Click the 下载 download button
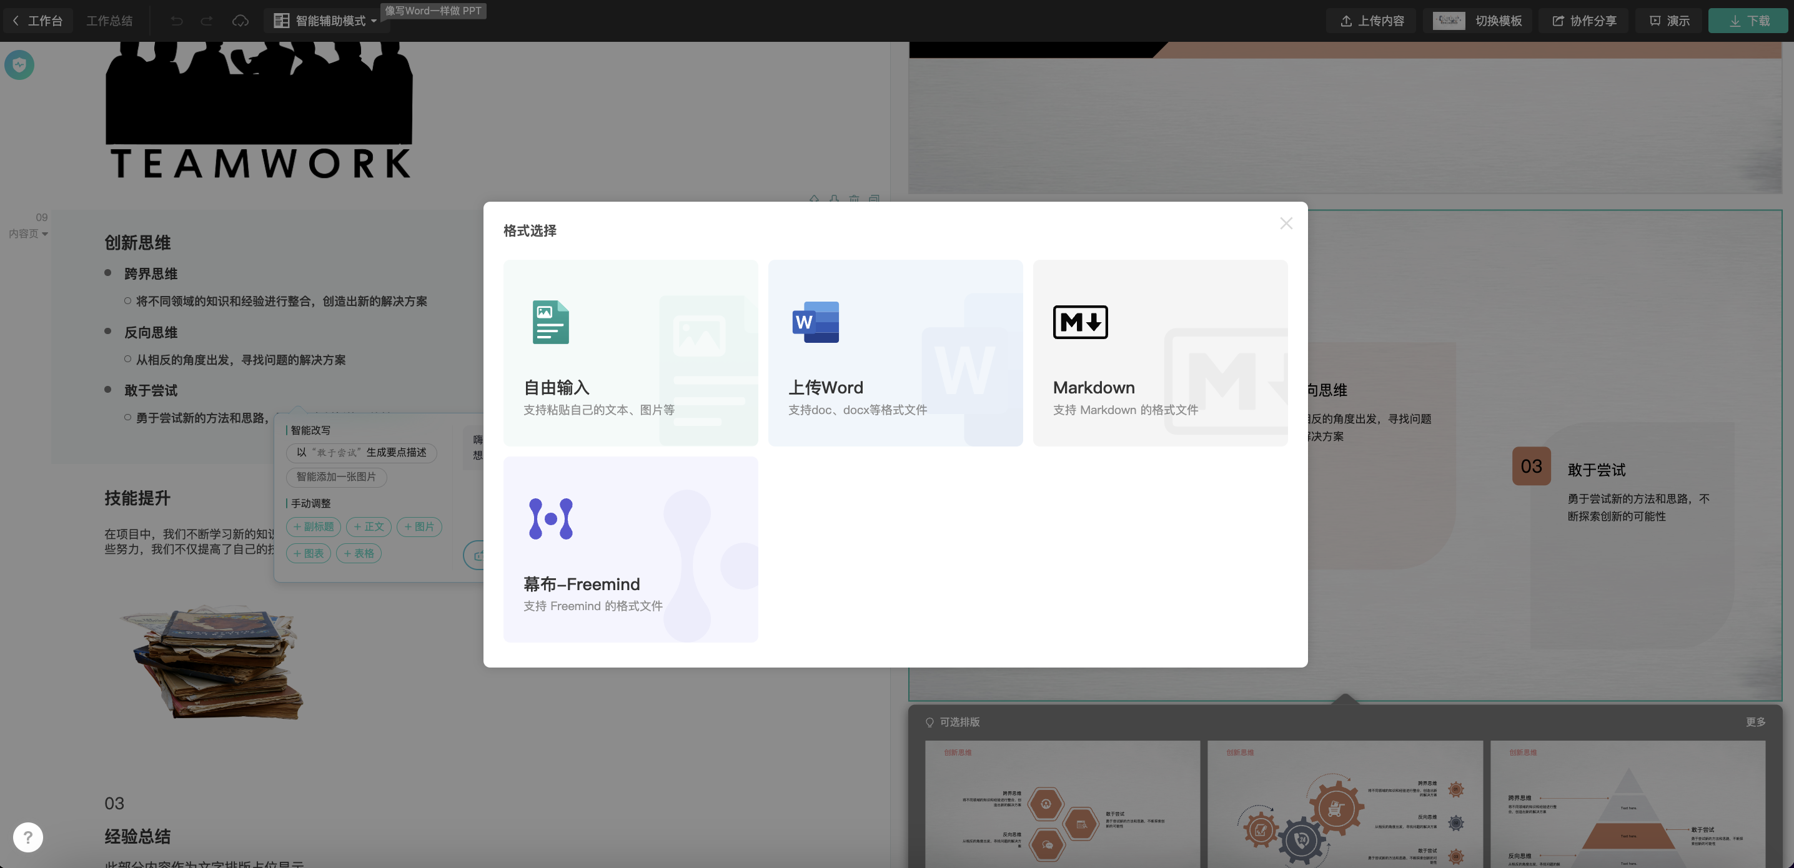The width and height of the screenshot is (1794, 868). 1748,21
